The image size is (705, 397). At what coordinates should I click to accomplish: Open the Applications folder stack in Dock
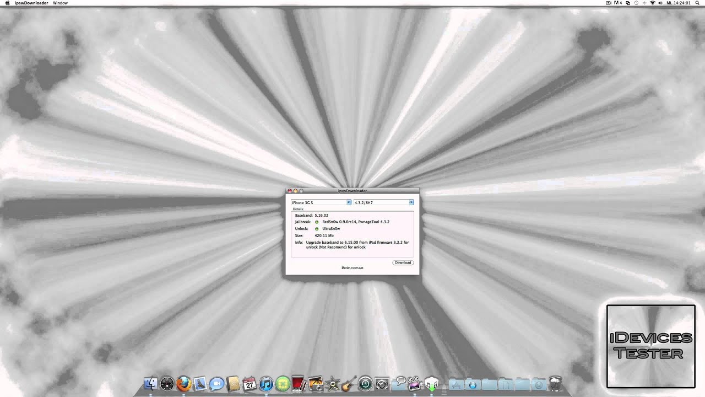(455, 384)
